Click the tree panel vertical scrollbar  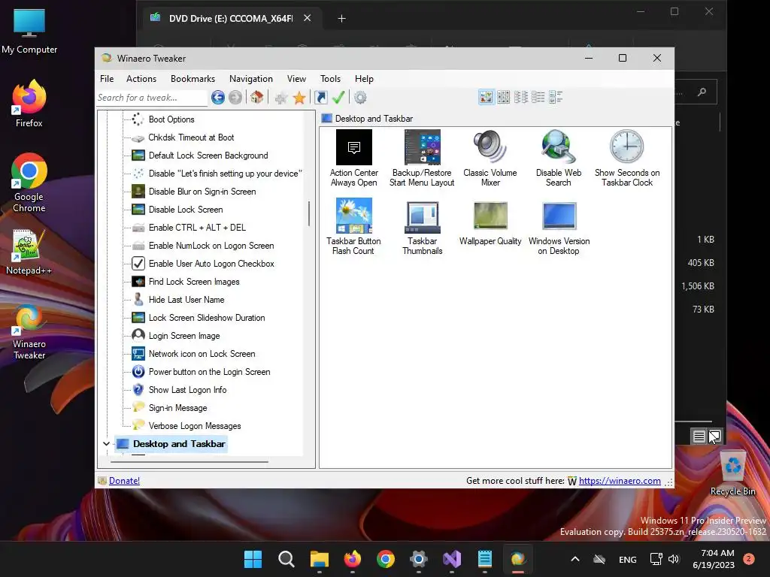coord(309,214)
